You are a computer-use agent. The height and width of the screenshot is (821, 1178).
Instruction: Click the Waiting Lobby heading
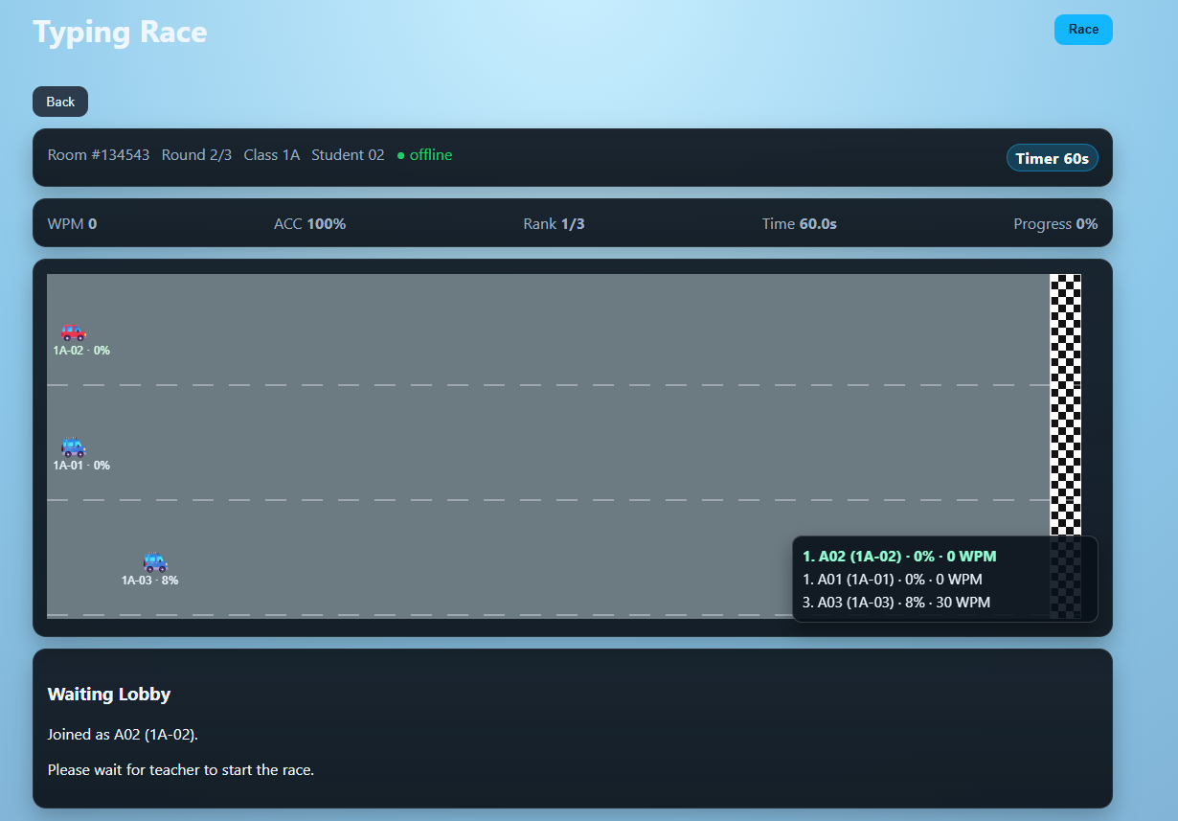(109, 695)
